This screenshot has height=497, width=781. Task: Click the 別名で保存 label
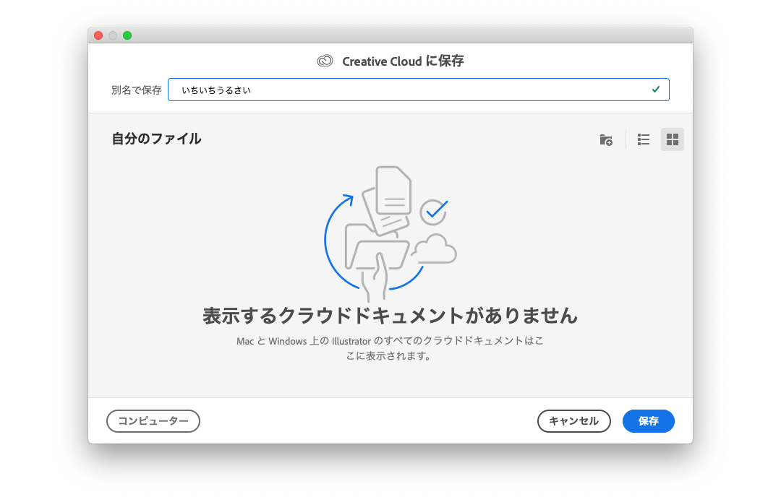pyautogui.click(x=137, y=90)
